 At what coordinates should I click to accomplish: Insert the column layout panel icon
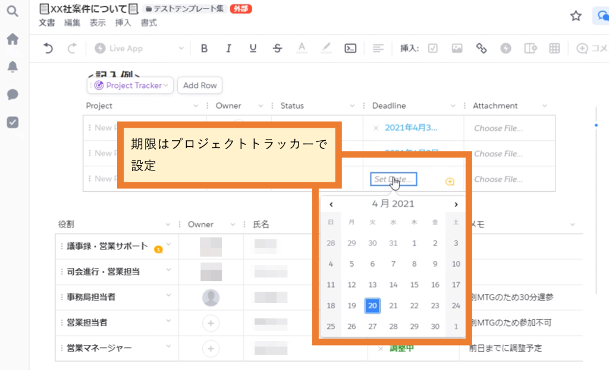pyautogui.click(x=530, y=48)
